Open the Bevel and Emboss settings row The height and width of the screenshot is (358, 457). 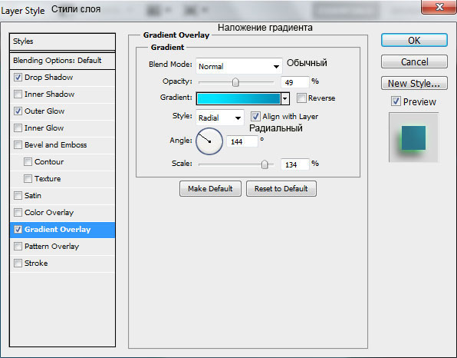(x=62, y=145)
